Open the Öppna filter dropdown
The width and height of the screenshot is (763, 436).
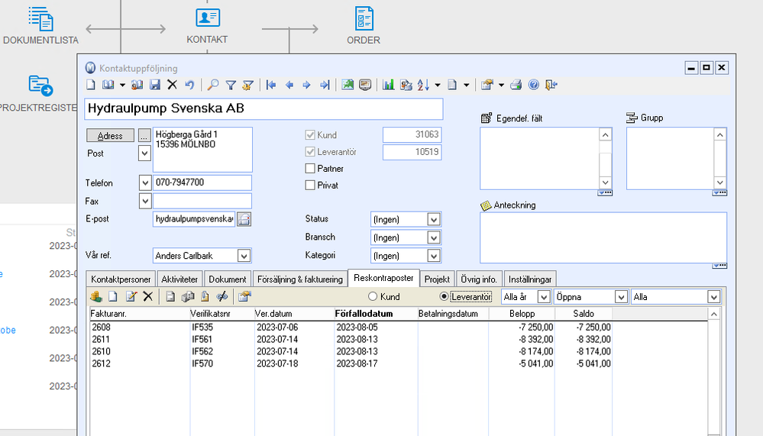click(621, 297)
